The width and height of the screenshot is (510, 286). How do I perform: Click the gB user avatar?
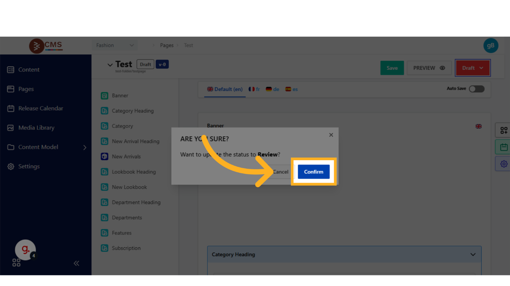pyautogui.click(x=490, y=45)
